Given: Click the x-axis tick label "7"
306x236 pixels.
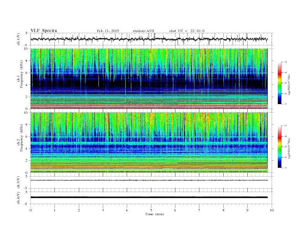Looking at the screenshot, I should click(199, 210).
